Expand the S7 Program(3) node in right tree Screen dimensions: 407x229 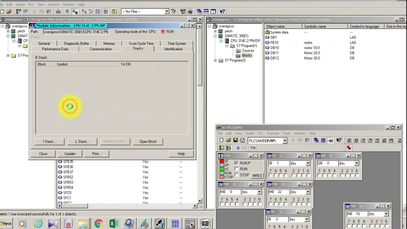(215, 60)
